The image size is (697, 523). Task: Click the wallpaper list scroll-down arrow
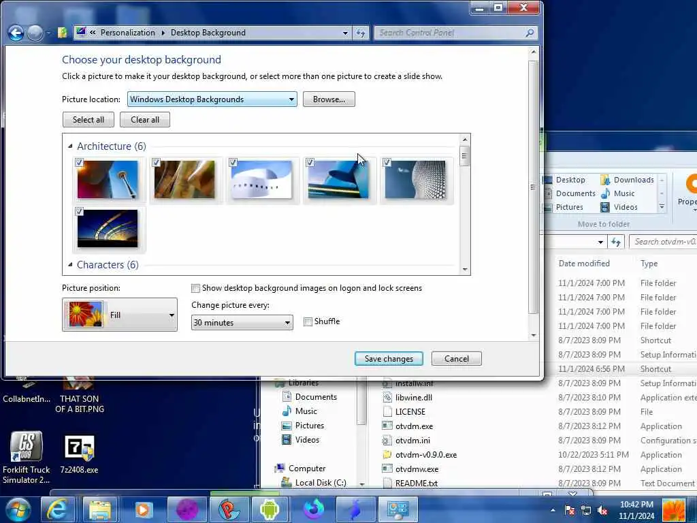point(465,270)
